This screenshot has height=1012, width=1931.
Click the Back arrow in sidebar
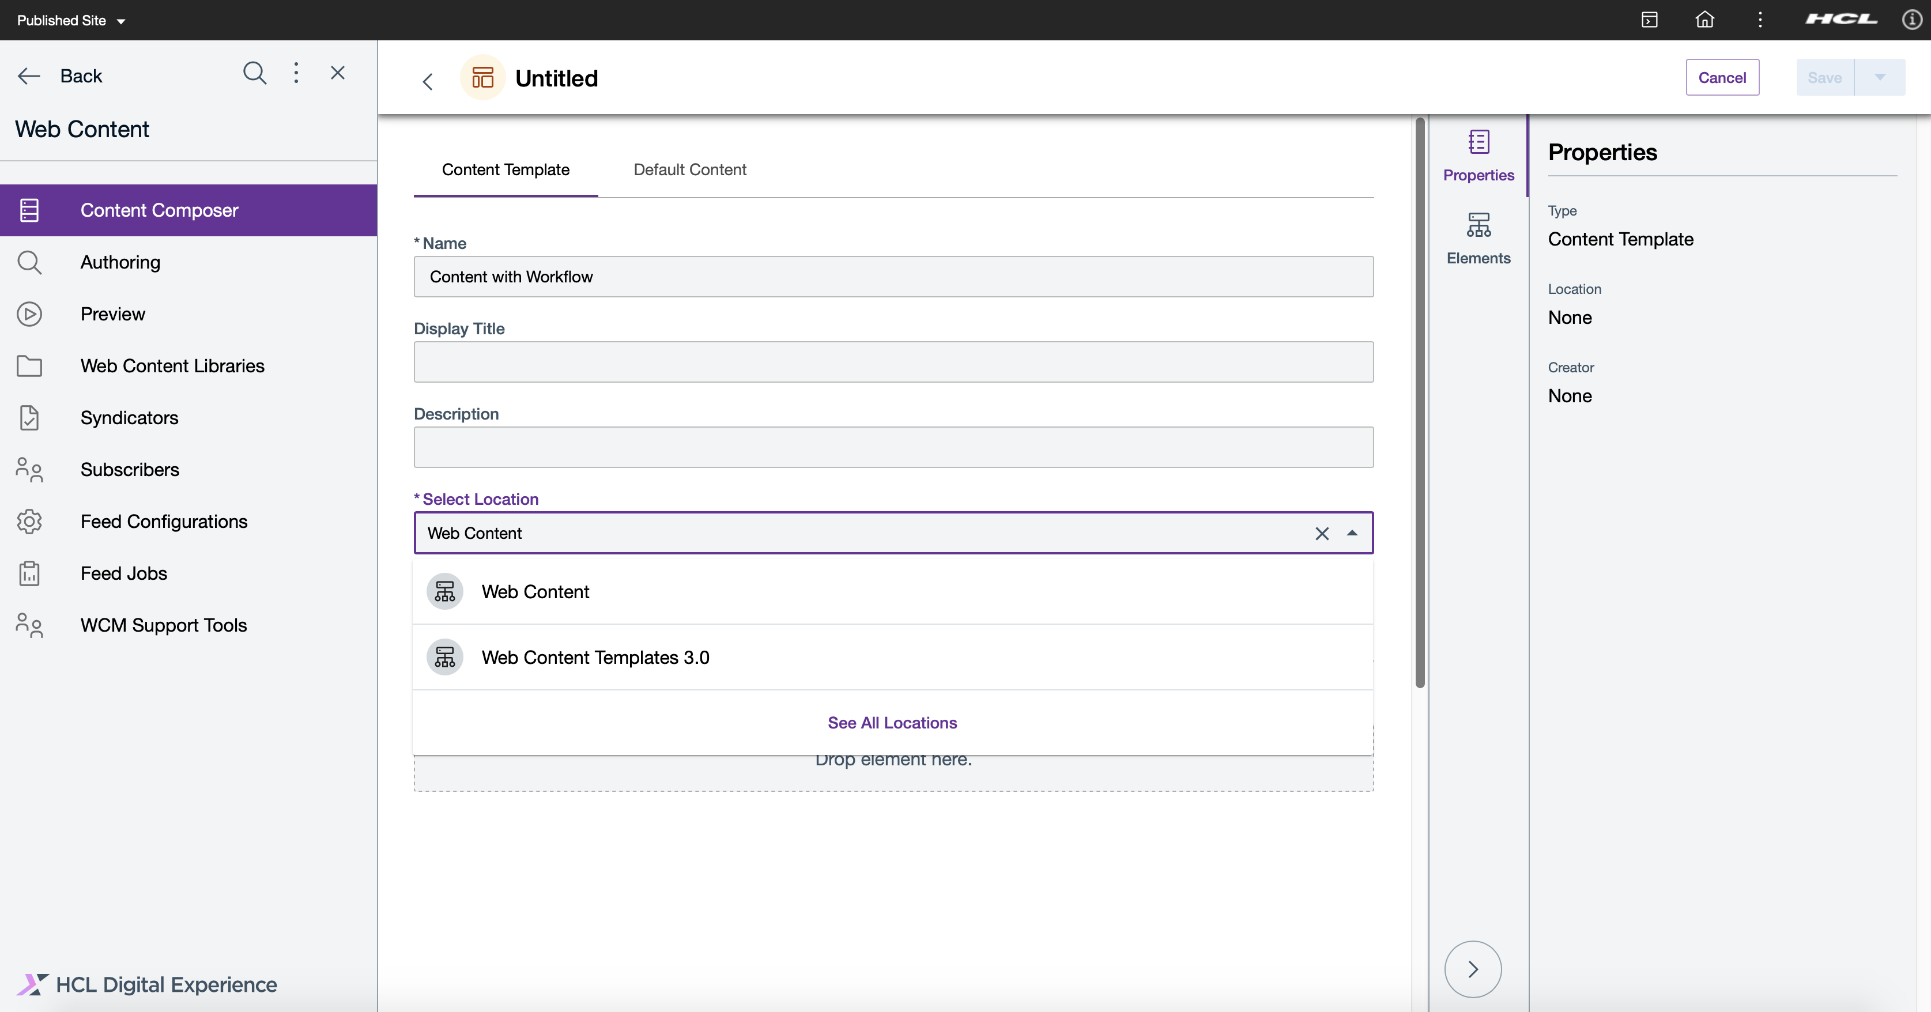tap(29, 75)
